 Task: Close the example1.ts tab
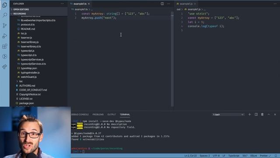pyautogui.click(x=89, y=4)
